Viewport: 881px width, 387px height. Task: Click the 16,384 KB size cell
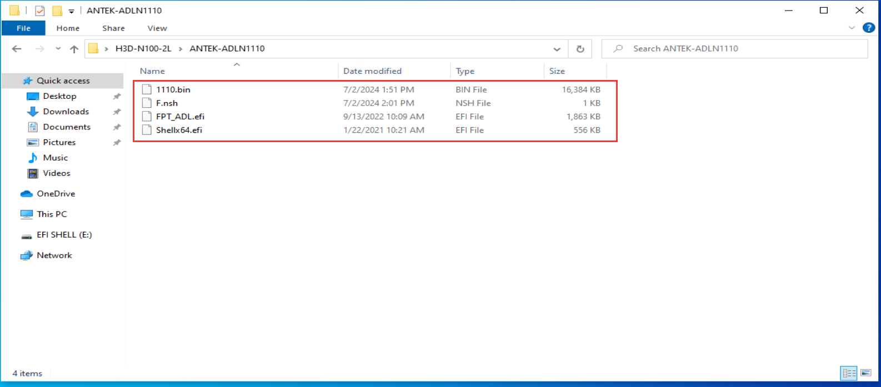(x=581, y=89)
